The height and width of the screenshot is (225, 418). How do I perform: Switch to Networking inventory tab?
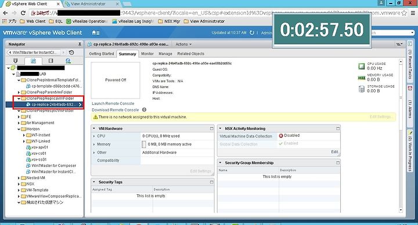[68, 61]
